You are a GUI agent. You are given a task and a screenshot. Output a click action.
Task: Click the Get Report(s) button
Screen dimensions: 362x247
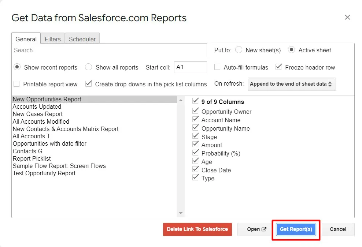pyautogui.click(x=296, y=229)
